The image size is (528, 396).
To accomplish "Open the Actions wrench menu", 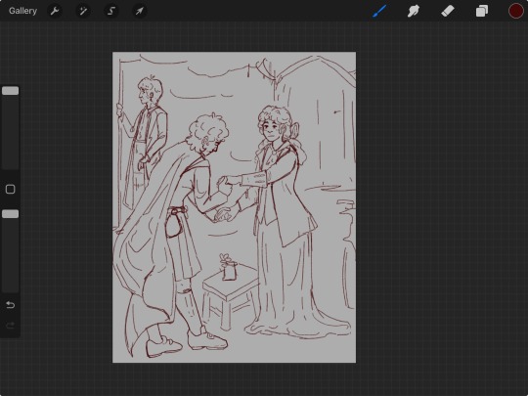I will coord(55,11).
